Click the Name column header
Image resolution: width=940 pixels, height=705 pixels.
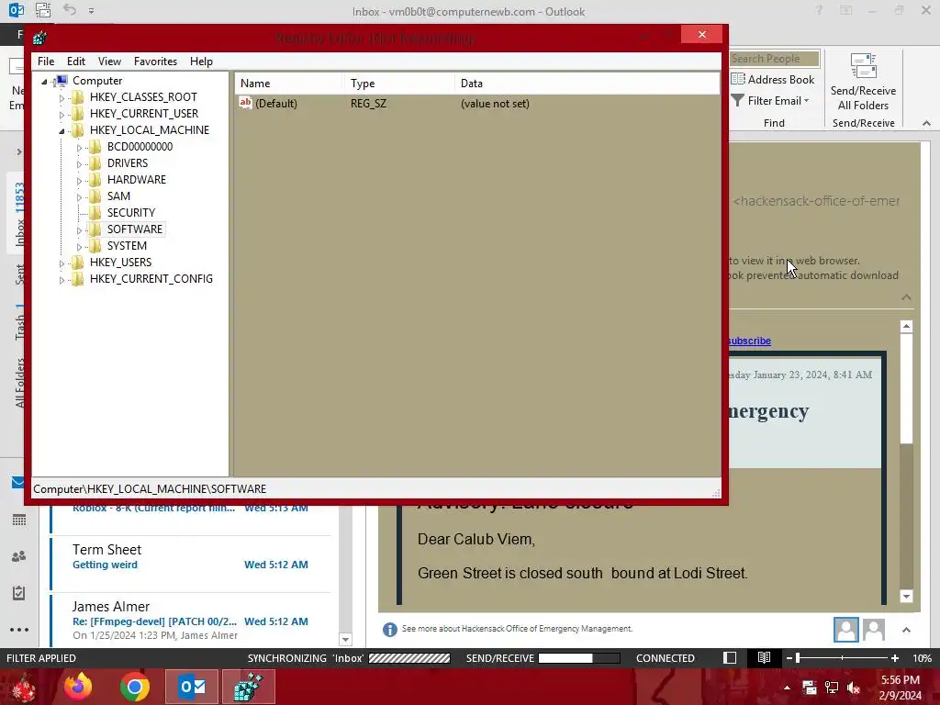pyautogui.click(x=288, y=84)
